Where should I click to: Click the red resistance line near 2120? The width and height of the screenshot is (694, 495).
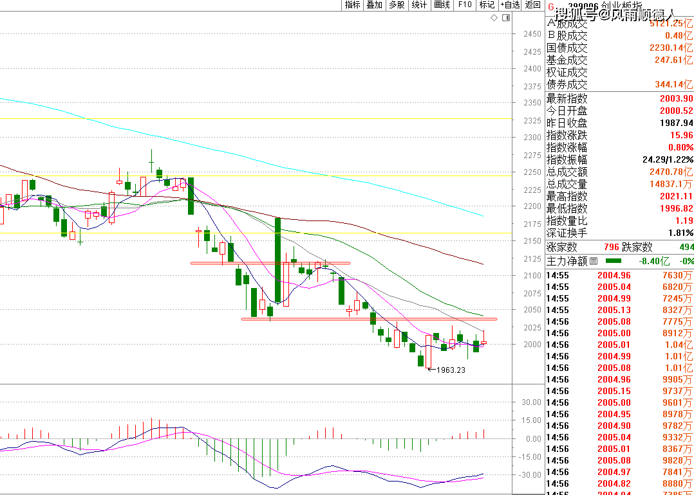(270, 263)
